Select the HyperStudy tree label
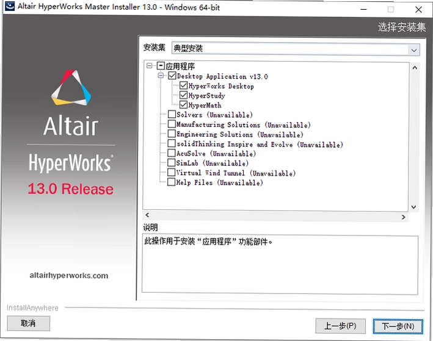 (206, 96)
